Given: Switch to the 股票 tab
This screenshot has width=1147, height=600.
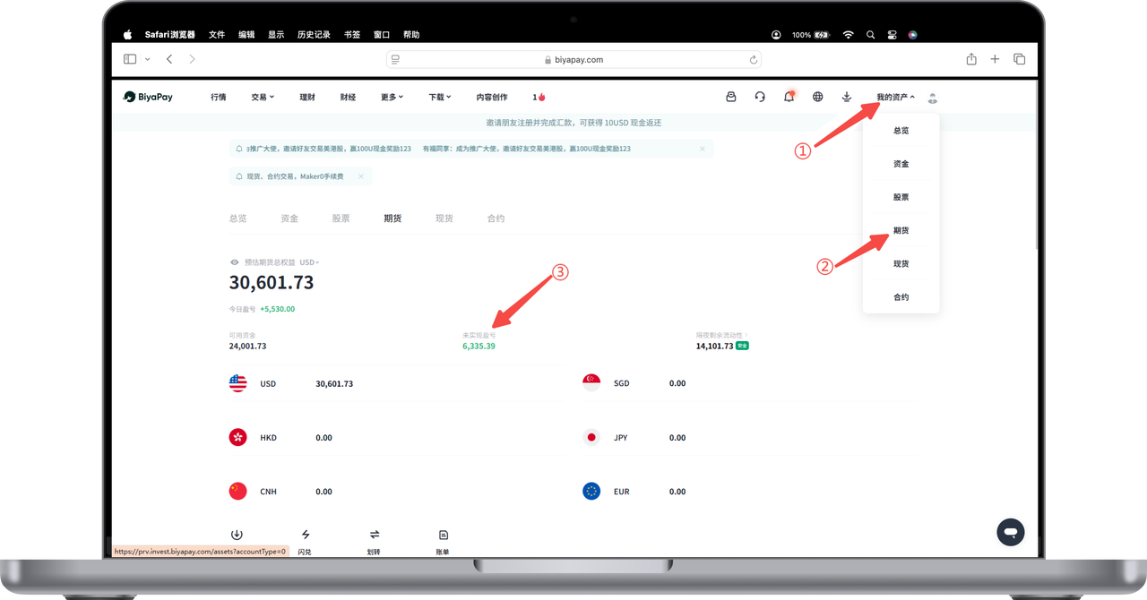Looking at the screenshot, I should (x=341, y=219).
